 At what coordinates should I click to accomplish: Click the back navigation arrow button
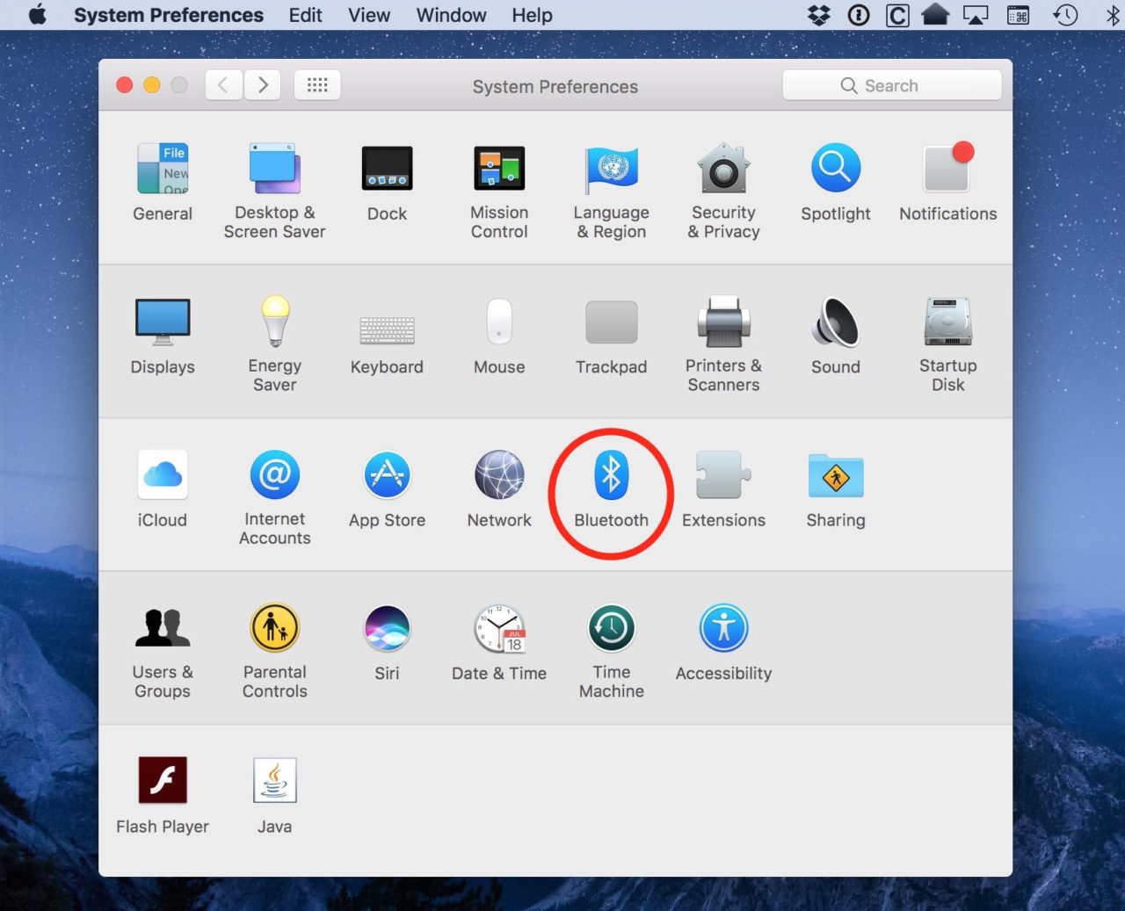click(x=223, y=85)
